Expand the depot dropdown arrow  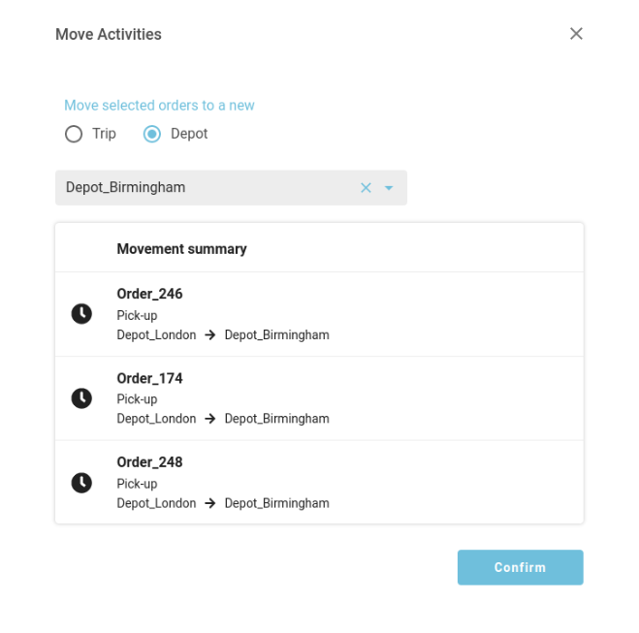coord(389,188)
